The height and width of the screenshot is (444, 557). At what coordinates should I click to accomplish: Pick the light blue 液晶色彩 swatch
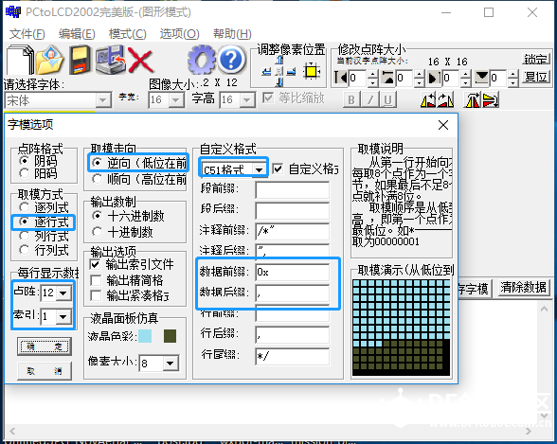click(145, 336)
